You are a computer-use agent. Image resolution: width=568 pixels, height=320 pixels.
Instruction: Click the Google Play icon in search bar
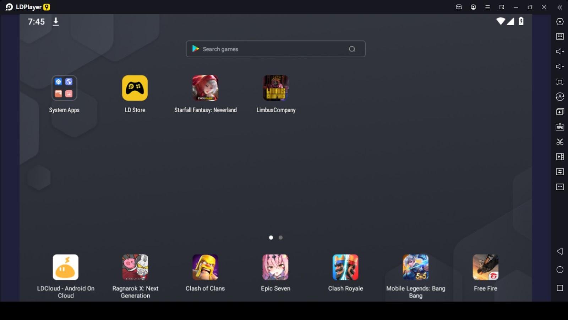tap(196, 49)
